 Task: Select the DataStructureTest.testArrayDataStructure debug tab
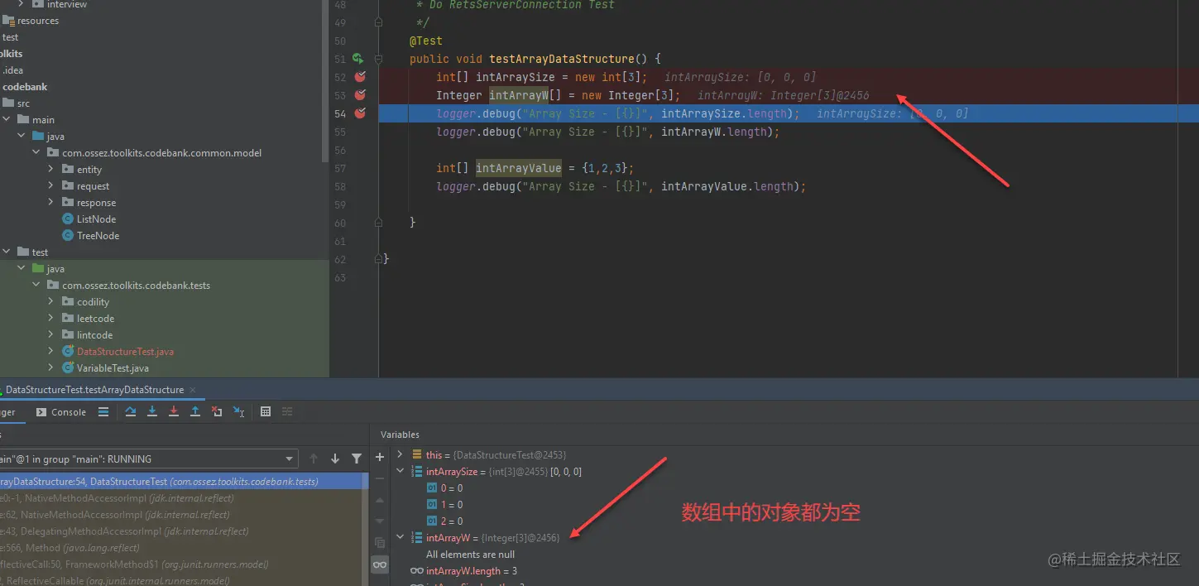point(94,390)
